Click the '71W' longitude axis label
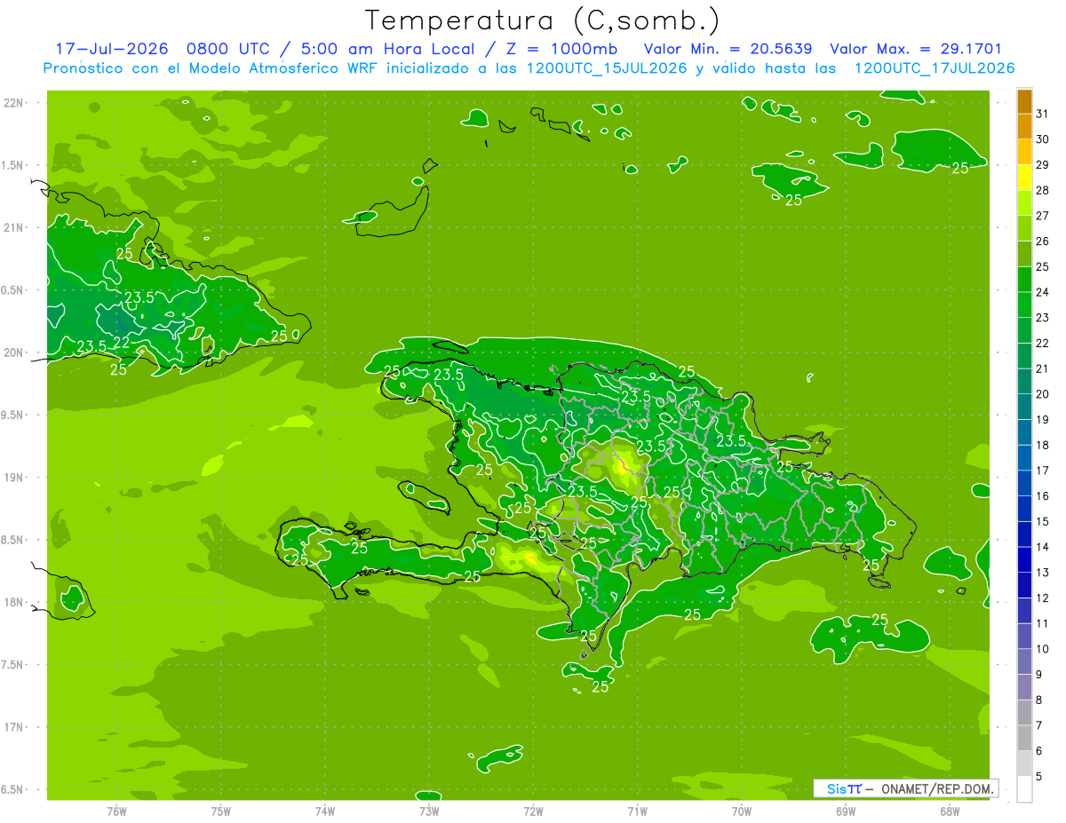 tap(637, 811)
